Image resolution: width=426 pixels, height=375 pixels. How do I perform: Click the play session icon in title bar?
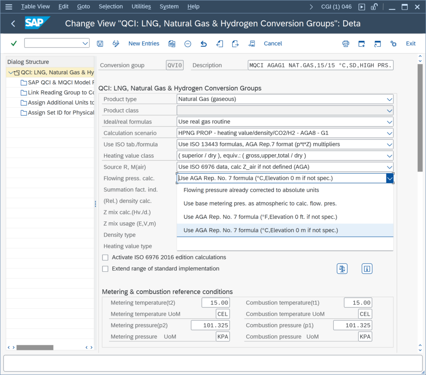(362, 7)
